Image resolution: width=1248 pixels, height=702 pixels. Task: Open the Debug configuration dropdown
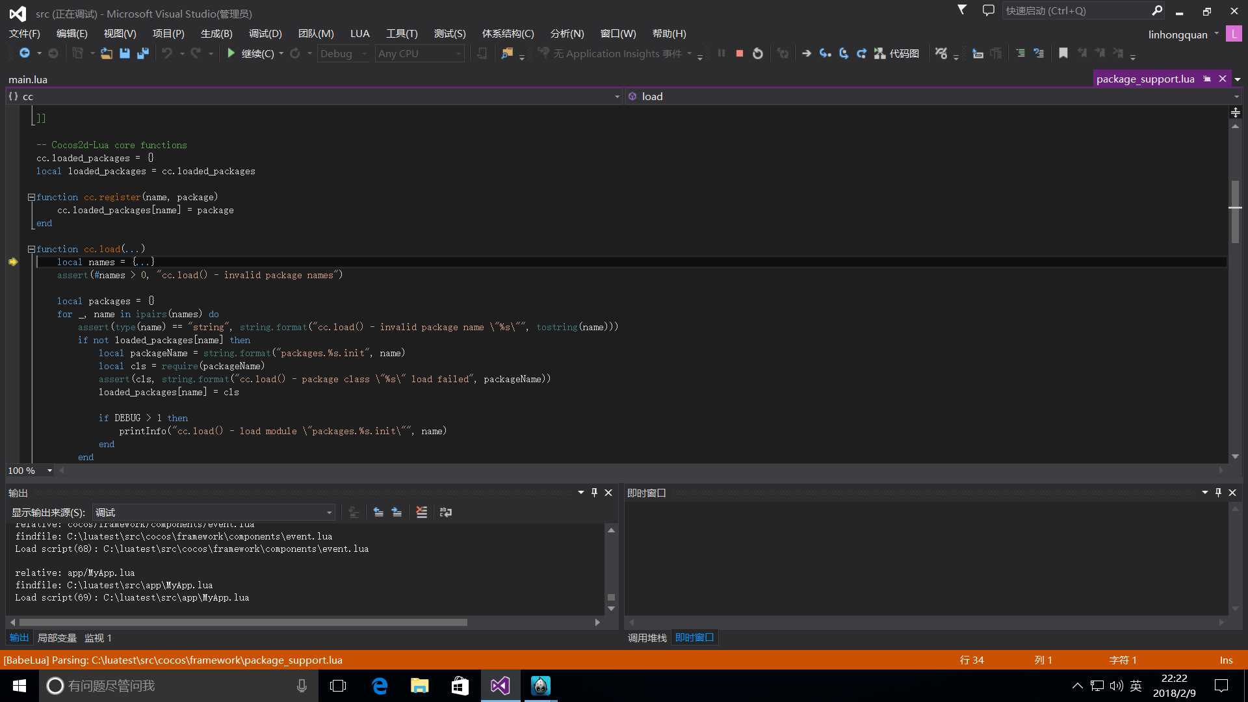pos(343,53)
